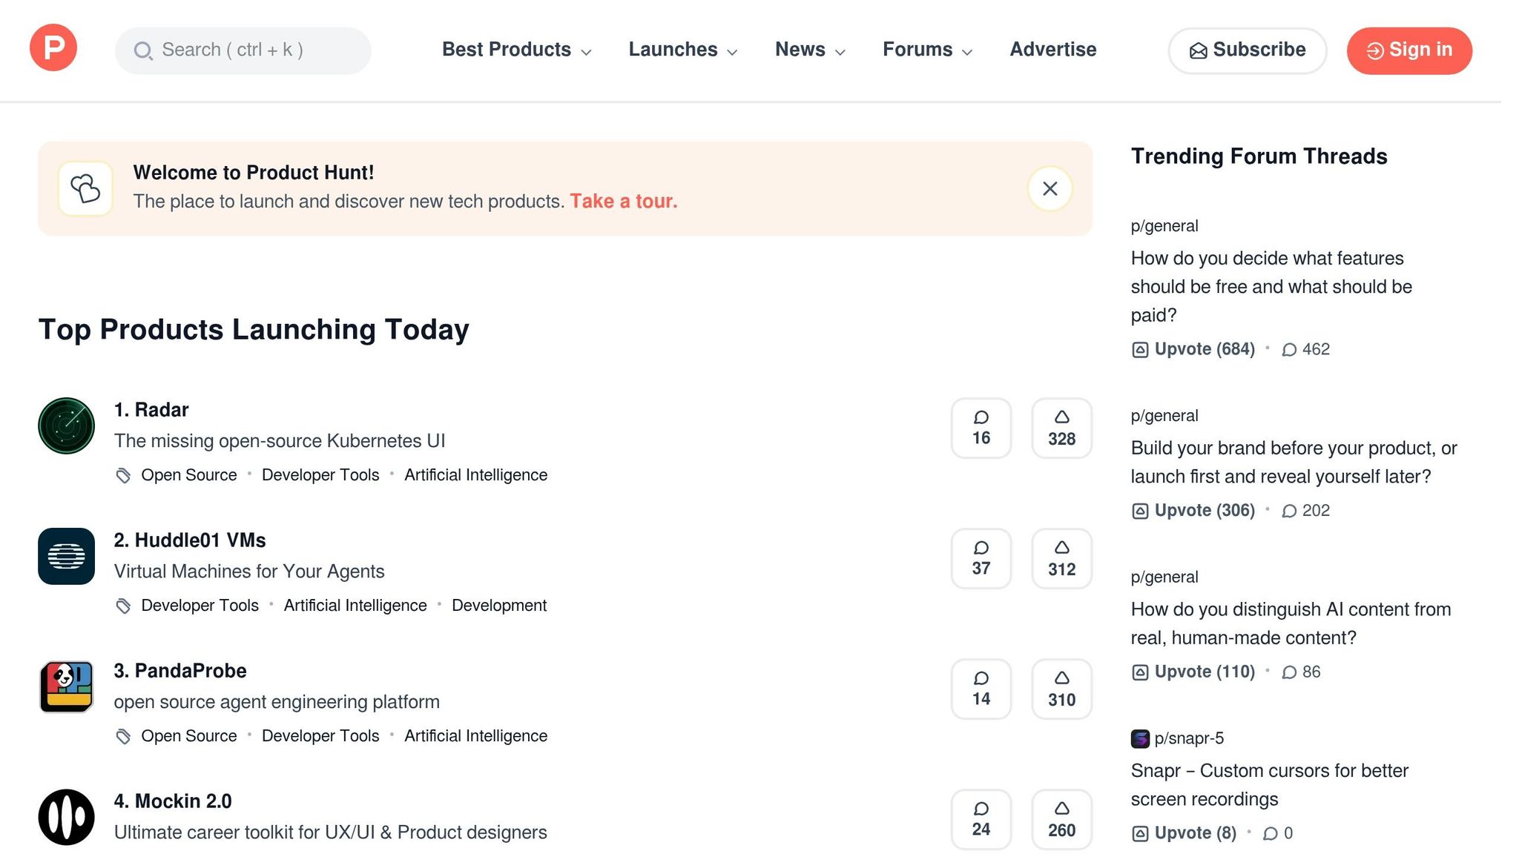Open the Radar product title
Viewport: 1519px width, 854px height.
pos(151,410)
